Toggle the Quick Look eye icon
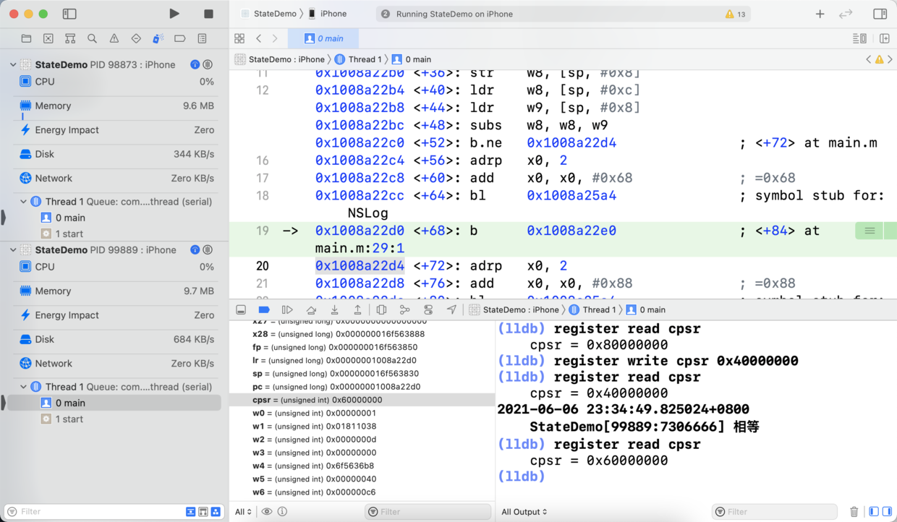 point(267,512)
